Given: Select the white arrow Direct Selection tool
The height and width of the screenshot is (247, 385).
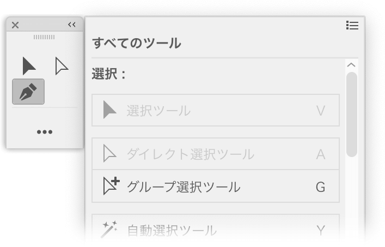Looking at the screenshot, I should pyautogui.click(x=62, y=66).
